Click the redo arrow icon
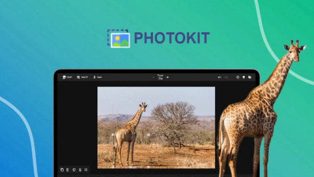Image resolution: width=314 pixels, height=177 pixels. point(226,77)
